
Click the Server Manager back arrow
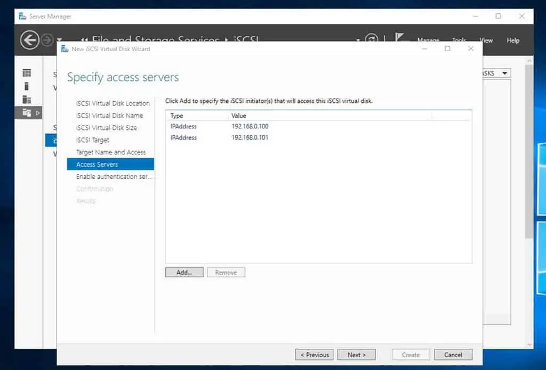pos(30,40)
